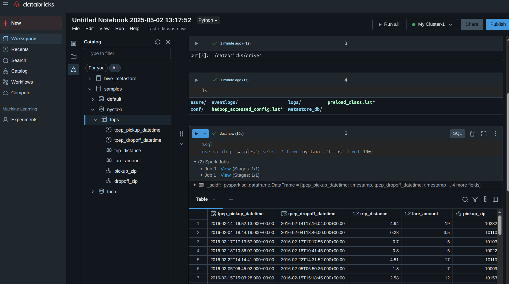Screen dimensions: 509x284
Task: Expand hive_metastore catalog
Action: (x=90, y=79)
